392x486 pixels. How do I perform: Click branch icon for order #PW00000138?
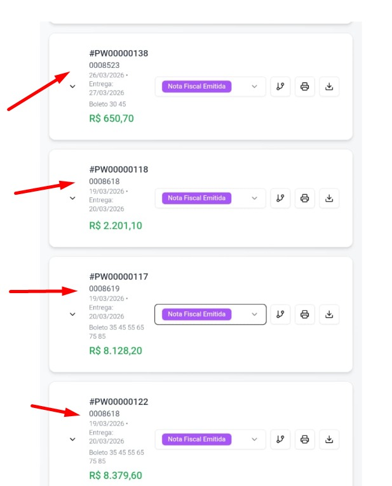click(x=280, y=87)
